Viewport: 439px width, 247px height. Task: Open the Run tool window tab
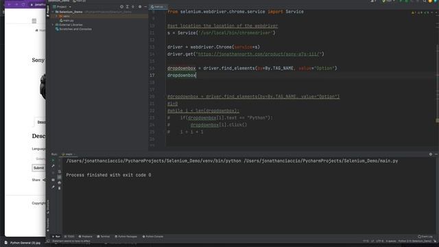56,237
